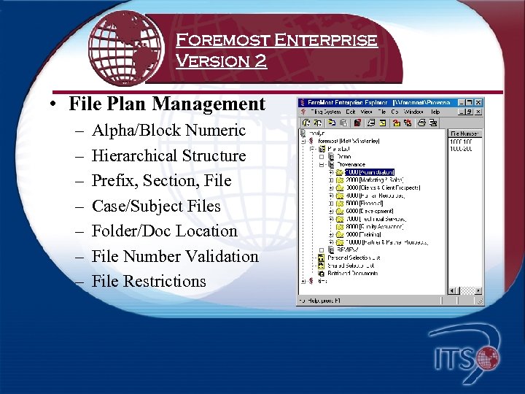Click the red server icon beside foremost

311,141
